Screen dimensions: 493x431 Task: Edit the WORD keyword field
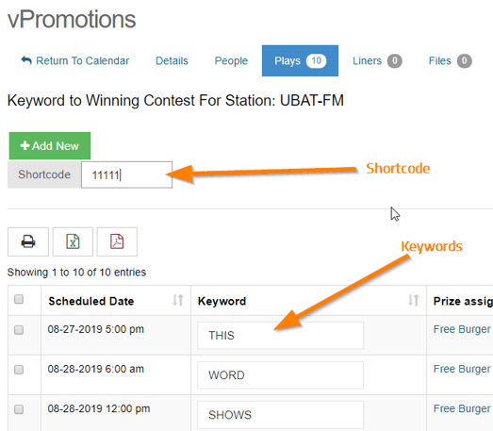pyautogui.click(x=280, y=375)
